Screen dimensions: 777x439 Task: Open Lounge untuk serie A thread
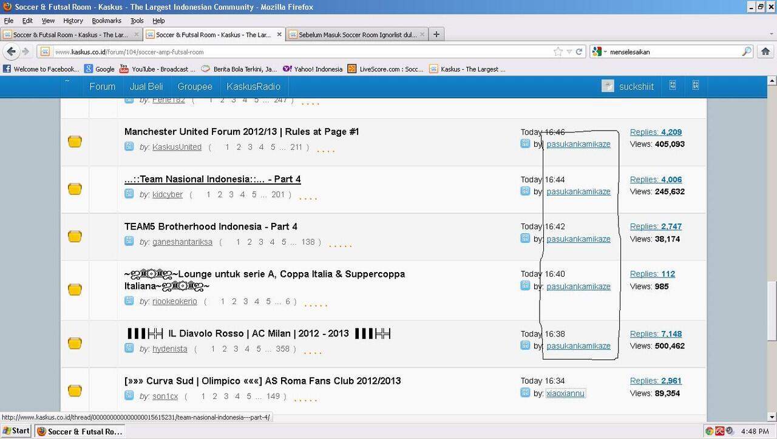click(265, 280)
